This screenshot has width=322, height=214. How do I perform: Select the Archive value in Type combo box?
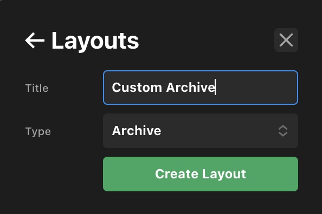pos(137,130)
